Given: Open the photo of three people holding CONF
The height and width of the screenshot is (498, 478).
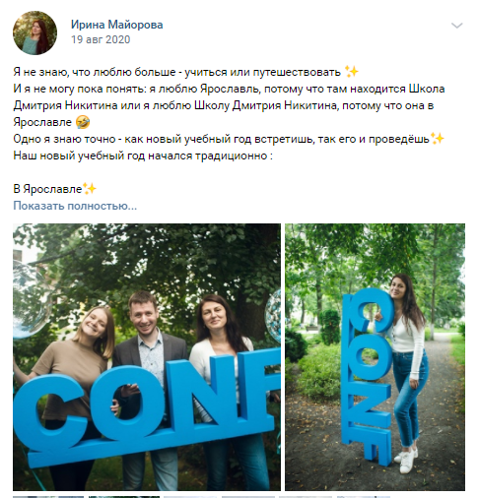Looking at the screenshot, I should point(147,357).
